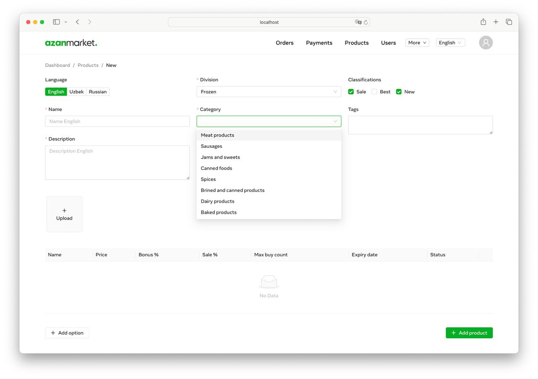
Task: Click the Name English input field
Action: [x=117, y=121]
